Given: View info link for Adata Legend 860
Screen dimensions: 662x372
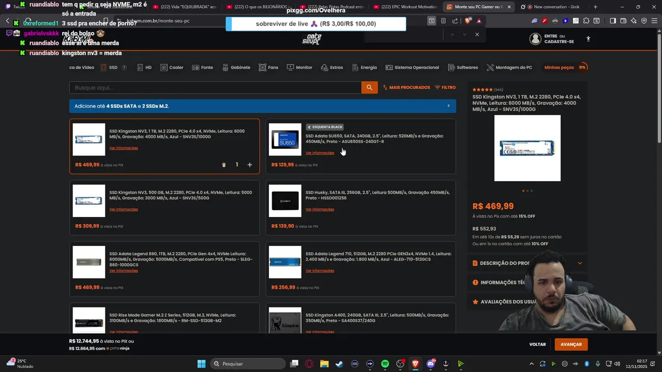Looking at the screenshot, I should tap(124, 270).
